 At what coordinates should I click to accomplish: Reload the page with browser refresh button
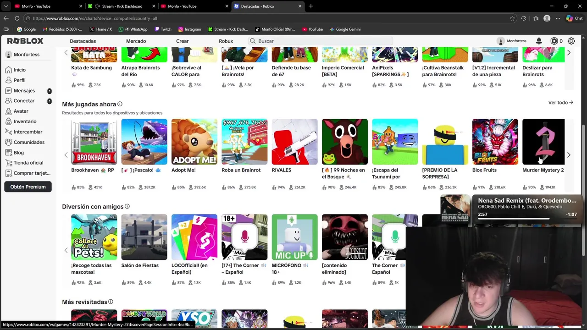pos(17,18)
